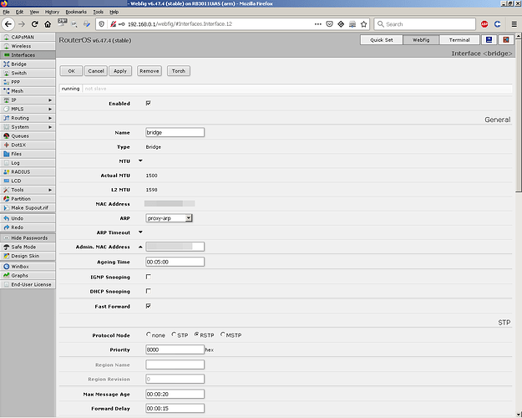Reload the page in Firefox

pyautogui.click(x=34, y=24)
